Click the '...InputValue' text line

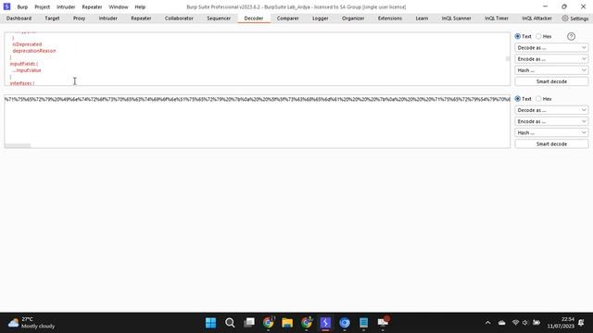[x=27, y=70]
